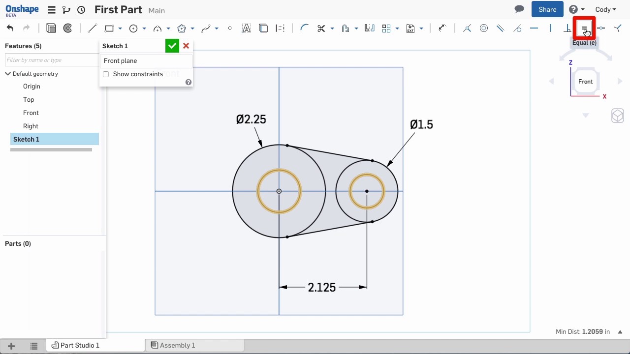
Task: Click the rollback bar below Sketch 1
Action: tap(51, 149)
